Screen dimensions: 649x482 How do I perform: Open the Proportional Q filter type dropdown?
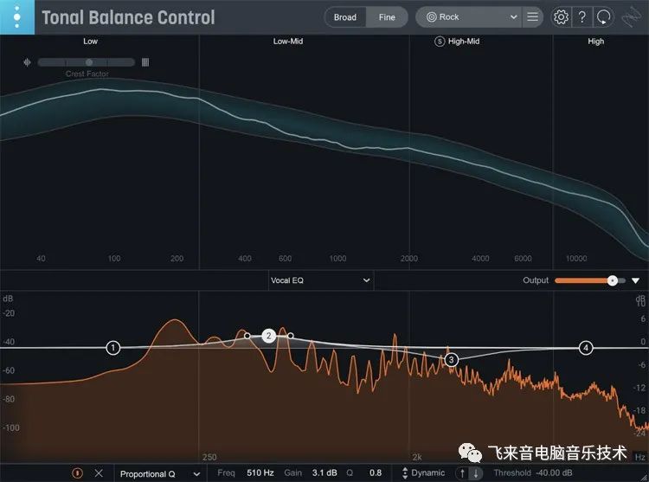(159, 473)
